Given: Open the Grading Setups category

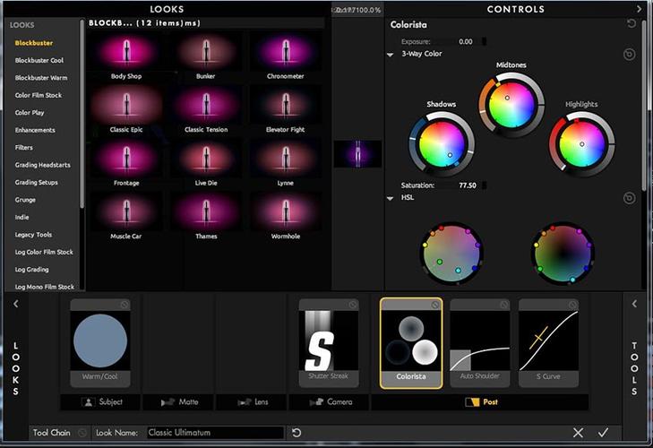Looking at the screenshot, I should [x=36, y=183].
